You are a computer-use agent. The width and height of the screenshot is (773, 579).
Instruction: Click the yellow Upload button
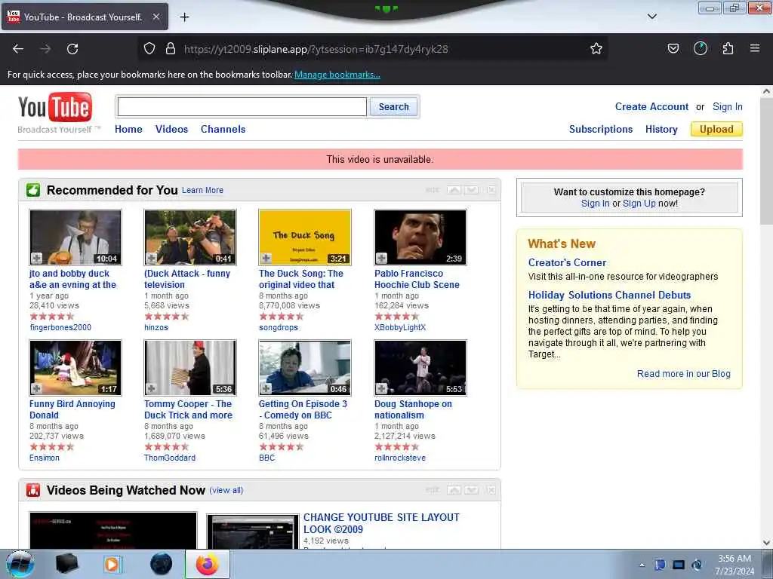tap(716, 129)
